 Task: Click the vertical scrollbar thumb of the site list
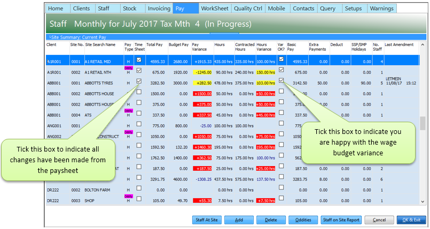pyautogui.click(x=423, y=123)
